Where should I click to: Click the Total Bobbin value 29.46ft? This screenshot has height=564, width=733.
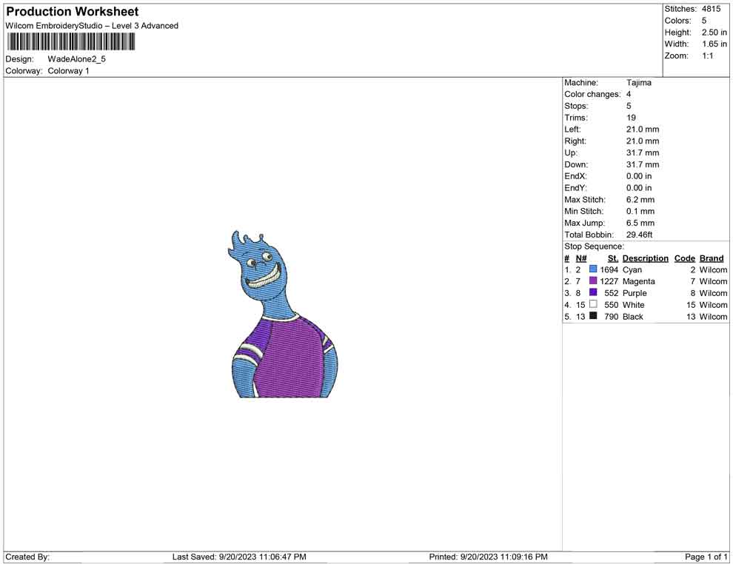[x=640, y=235]
